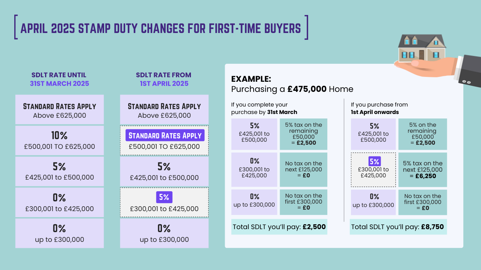Click left column 5% £425,001 to £500,000 box
This screenshot has height=270, width=481.
pyautogui.click(x=59, y=171)
